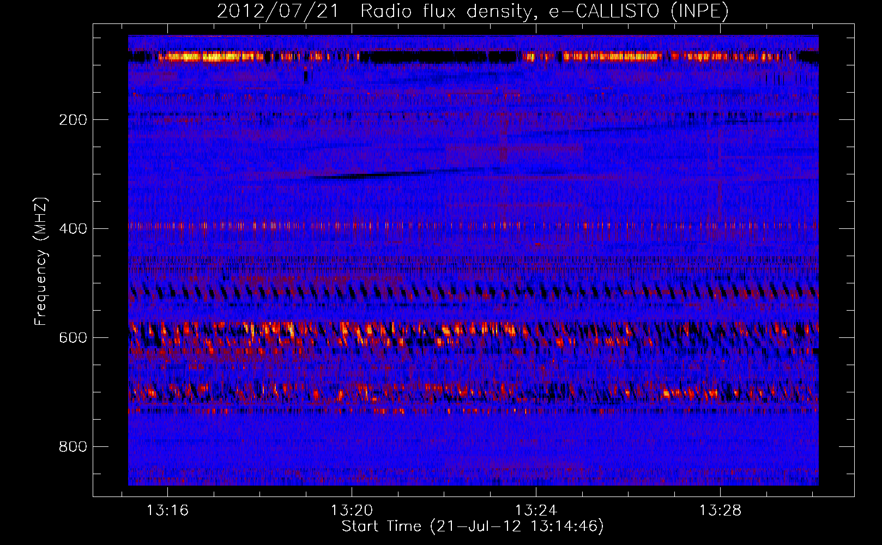
Task: Click the 'Frequency (MHZ)' axis label
Action: [41, 261]
